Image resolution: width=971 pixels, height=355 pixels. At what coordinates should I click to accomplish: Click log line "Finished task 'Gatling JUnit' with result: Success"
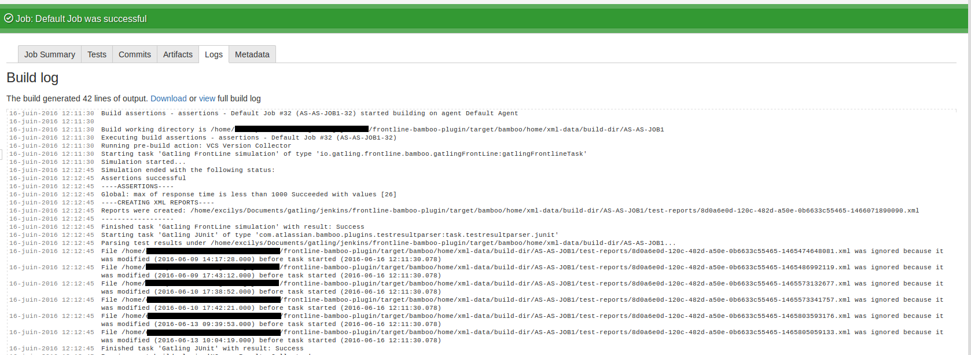(202, 349)
